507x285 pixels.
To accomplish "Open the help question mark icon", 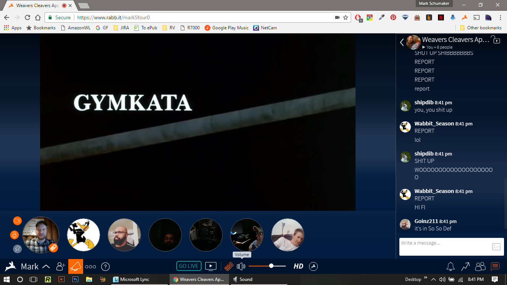I will 105,266.
